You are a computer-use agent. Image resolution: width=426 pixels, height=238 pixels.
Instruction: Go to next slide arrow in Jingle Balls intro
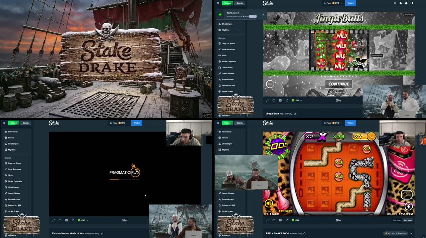click(356, 76)
